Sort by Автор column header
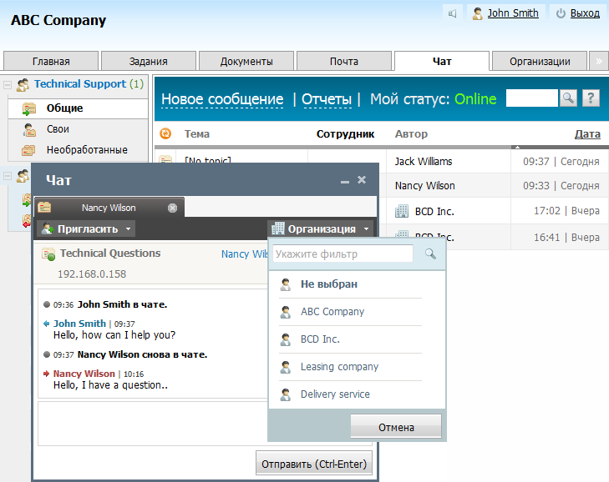Image resolution: width=609 pixels, height=482 pixels. tap(411, 133)
